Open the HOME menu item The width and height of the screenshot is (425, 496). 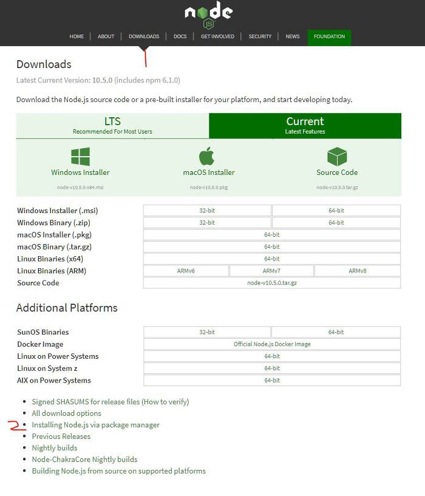(76, 36)
